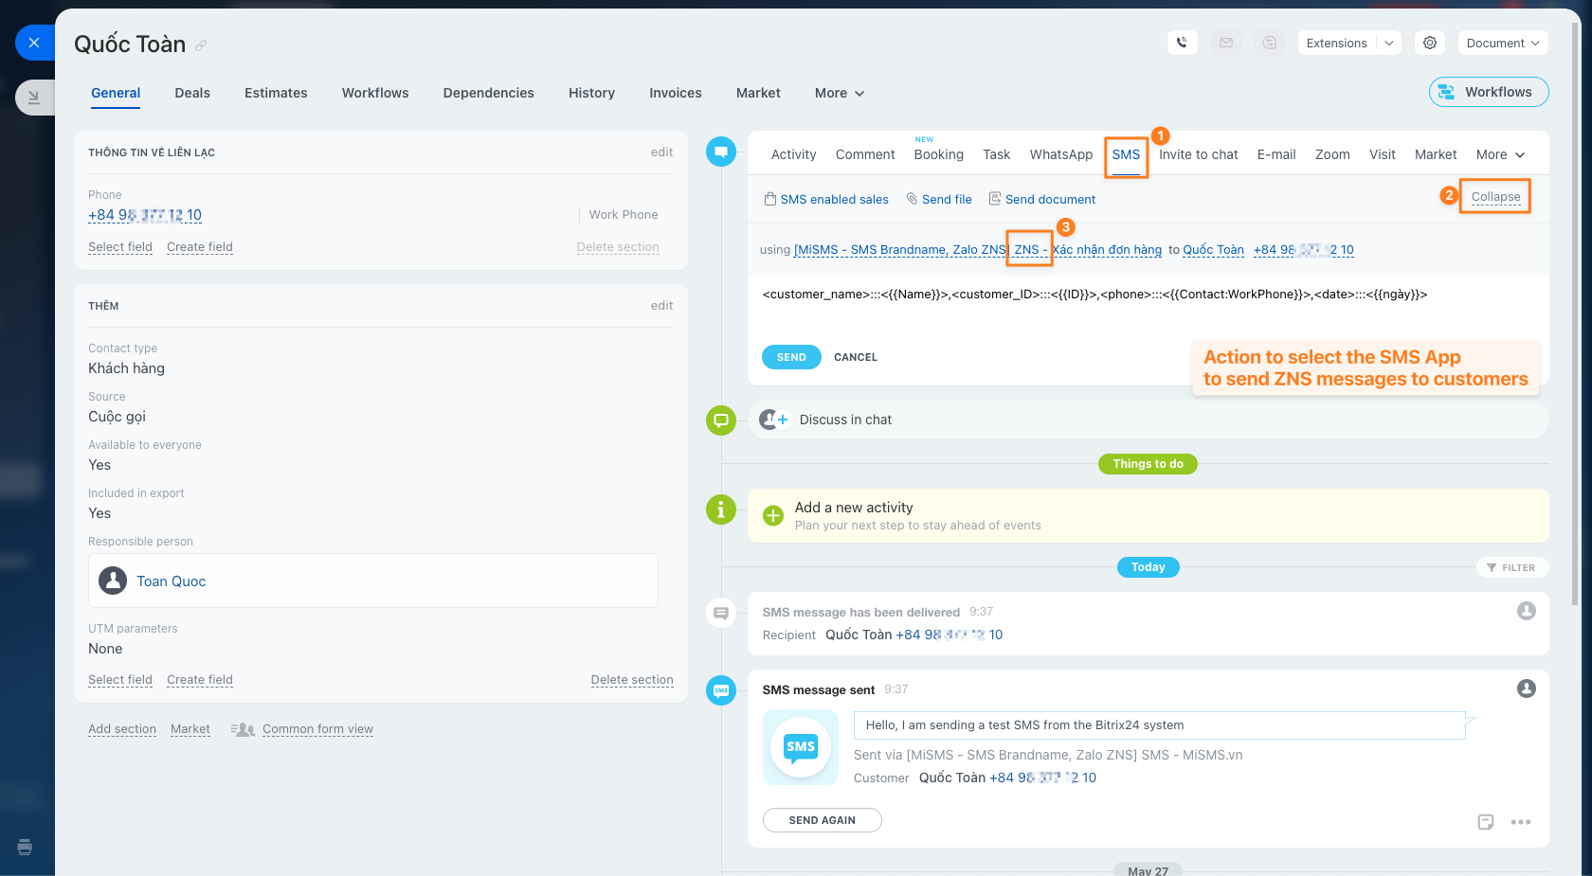1592x876 pixels.
Task: Switch to the Deals tab
Action: [x=192, y=93]
